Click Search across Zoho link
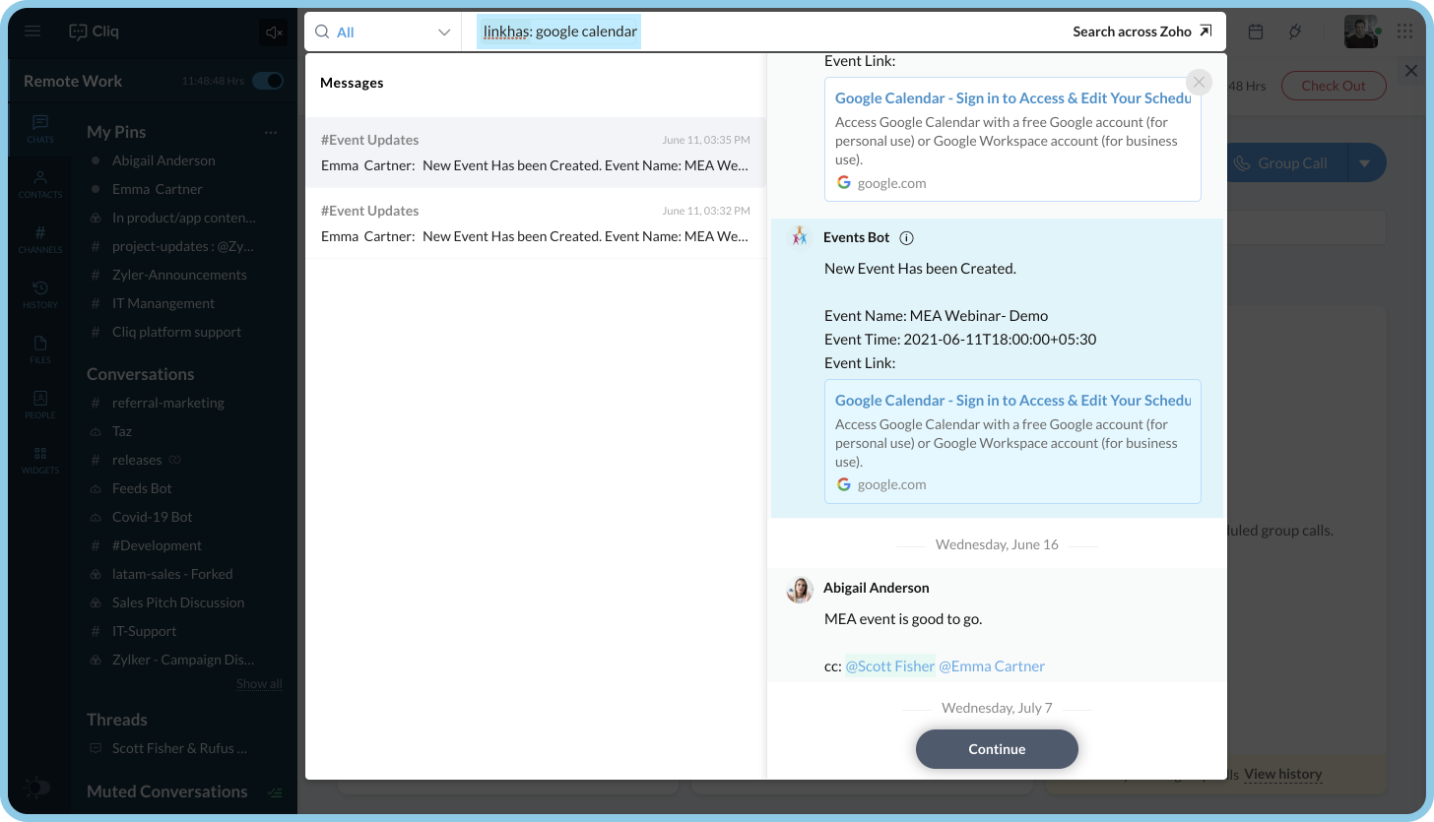The image size is (1434, 822). (1141, 32)
